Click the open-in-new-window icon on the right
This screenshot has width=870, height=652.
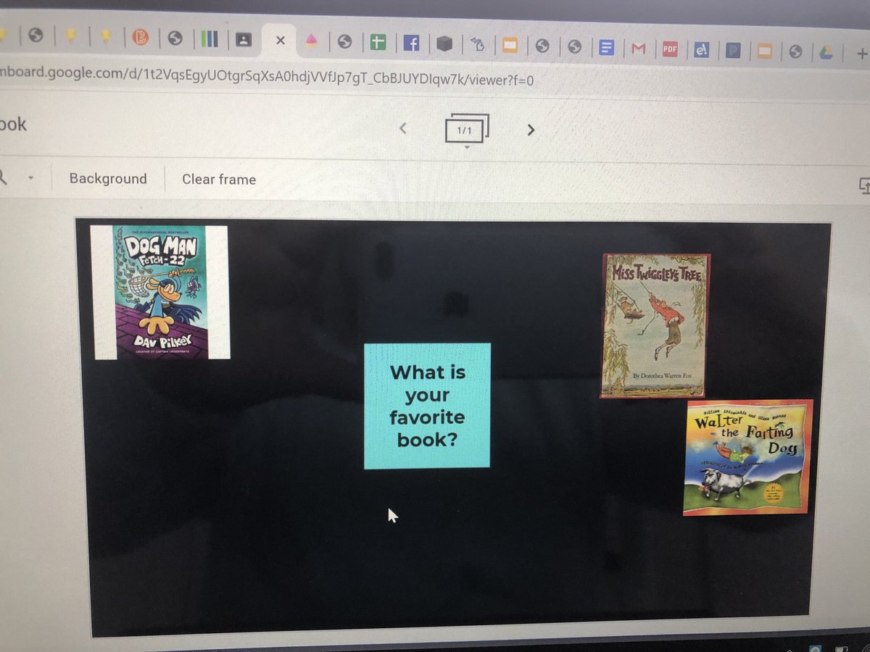click(x=864, y=187)
